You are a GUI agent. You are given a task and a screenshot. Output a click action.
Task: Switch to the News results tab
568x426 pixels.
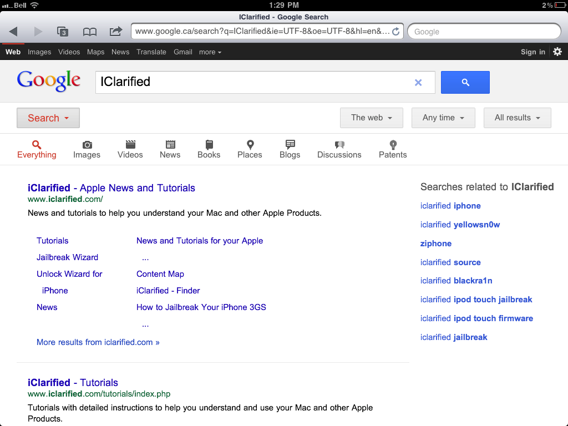(x=170, y=149)
